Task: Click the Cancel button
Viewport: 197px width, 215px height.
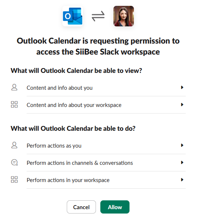Action: click(81, 207)
